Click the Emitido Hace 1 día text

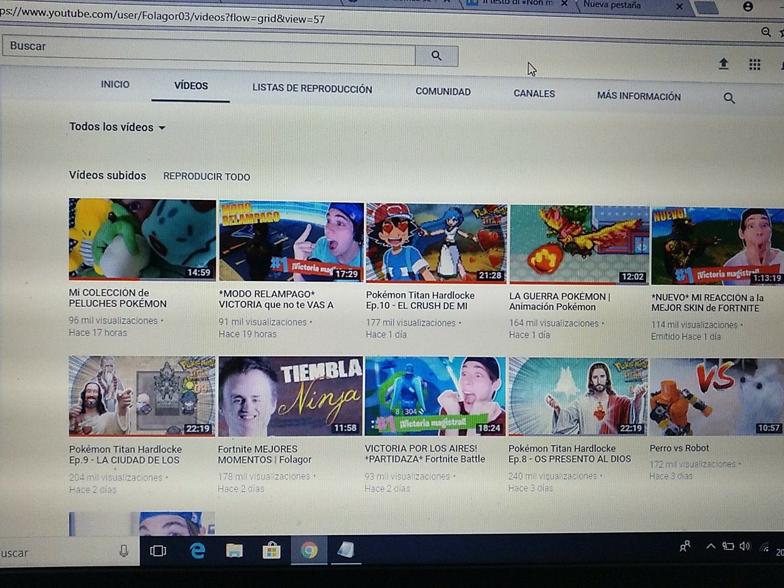686,336
